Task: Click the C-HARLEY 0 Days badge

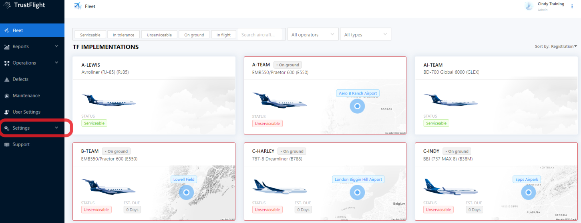Action: pyautogui.click(x=303, y=210)
